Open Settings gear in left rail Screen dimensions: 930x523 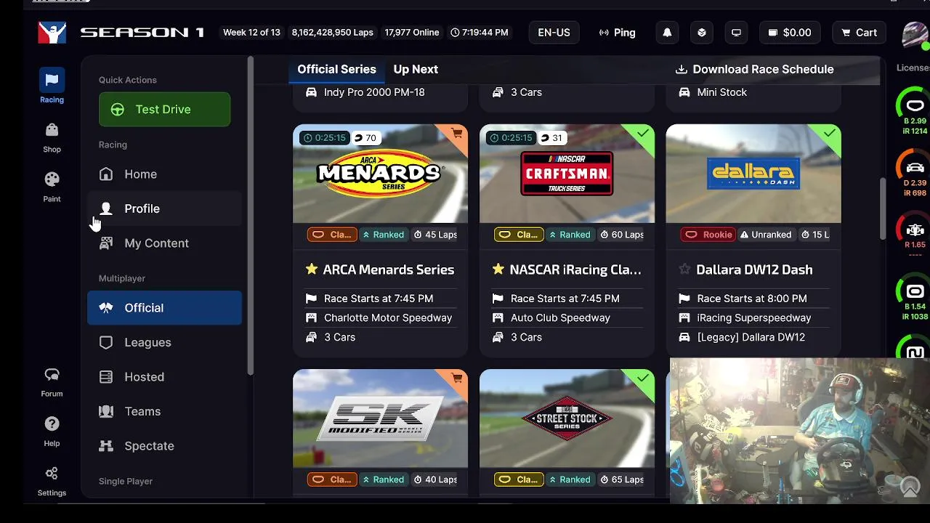(x=52, y=480)
